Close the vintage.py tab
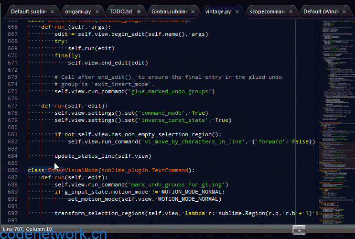Viewport: 355px width, 239px height. [237, 11]
